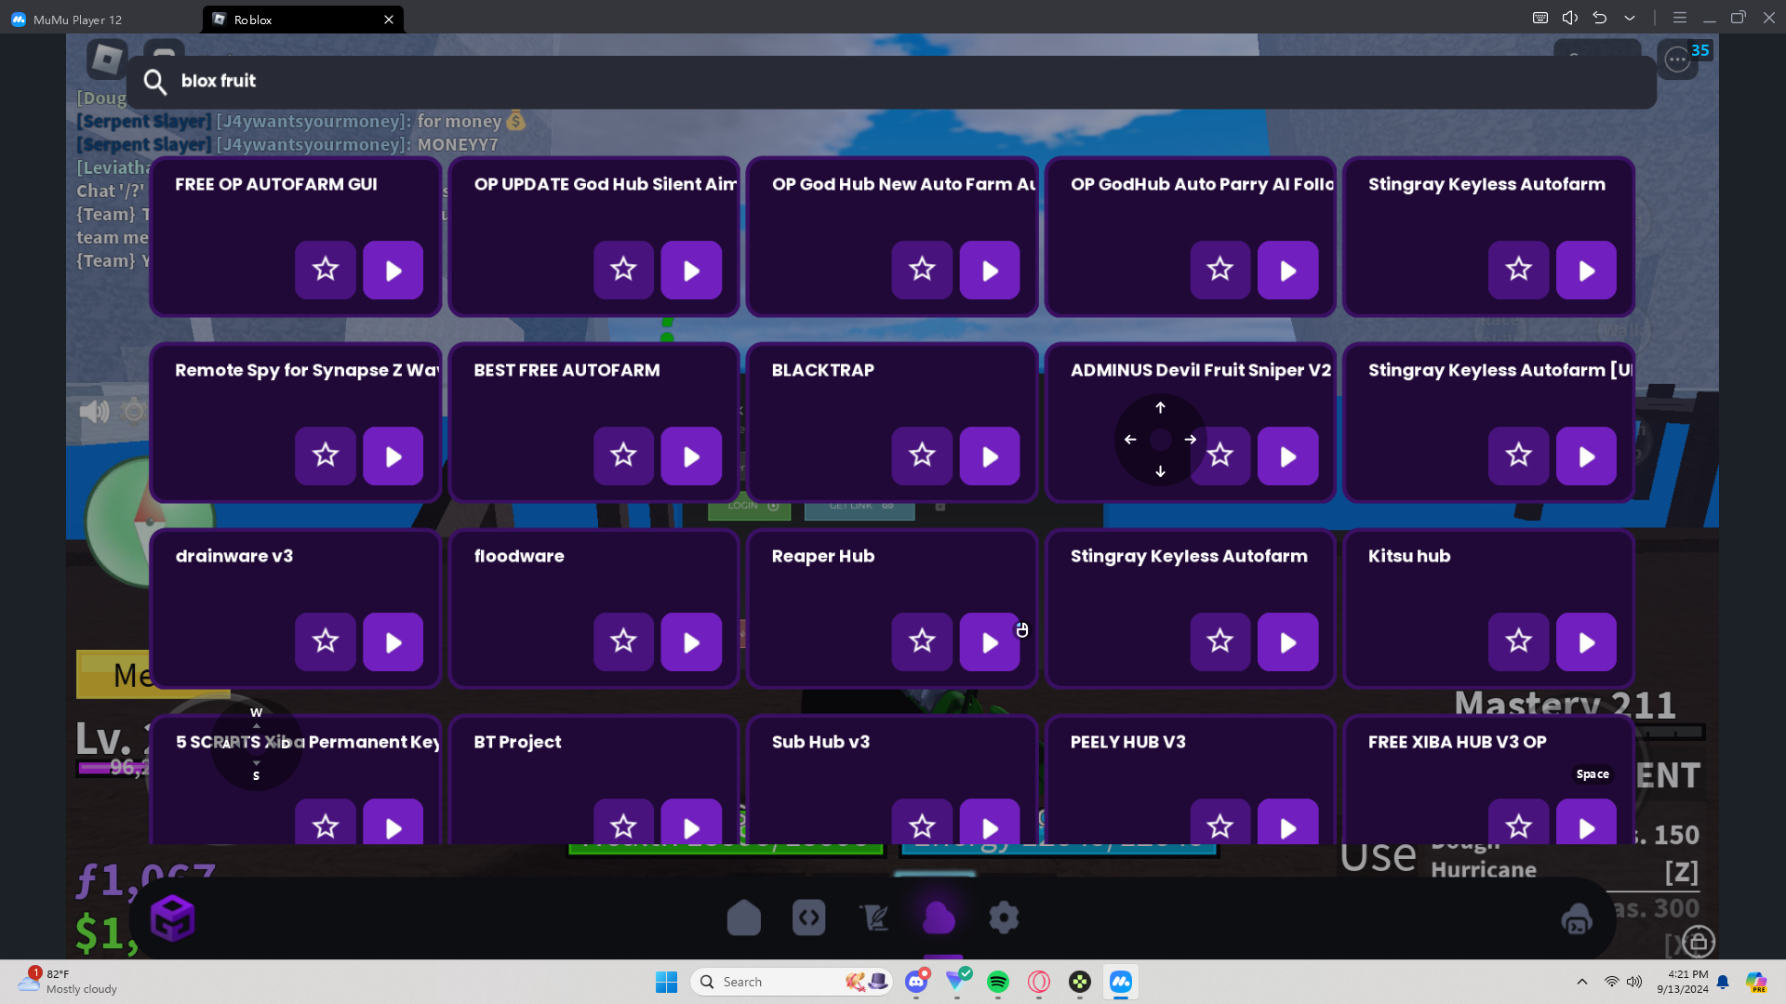Open MuMu keyboard mapping settings
This screenshot has height=1004, width=1786.
[x=1540, y=18]
